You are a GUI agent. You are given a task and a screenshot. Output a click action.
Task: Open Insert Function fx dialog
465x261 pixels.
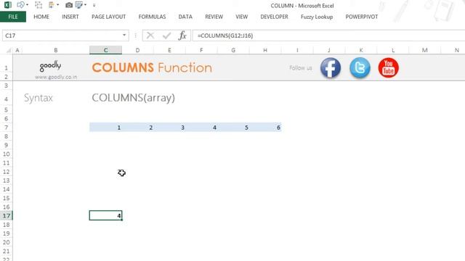tap(182, 36)
